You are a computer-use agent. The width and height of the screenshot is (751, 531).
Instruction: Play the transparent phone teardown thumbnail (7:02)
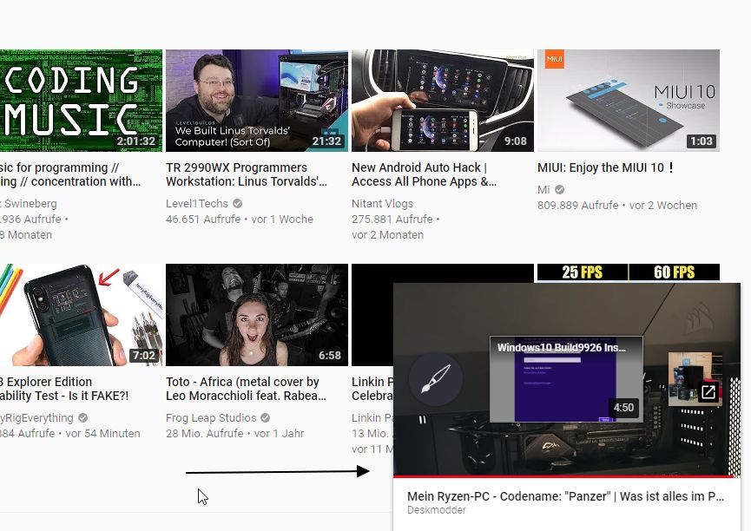click(80, 315)
